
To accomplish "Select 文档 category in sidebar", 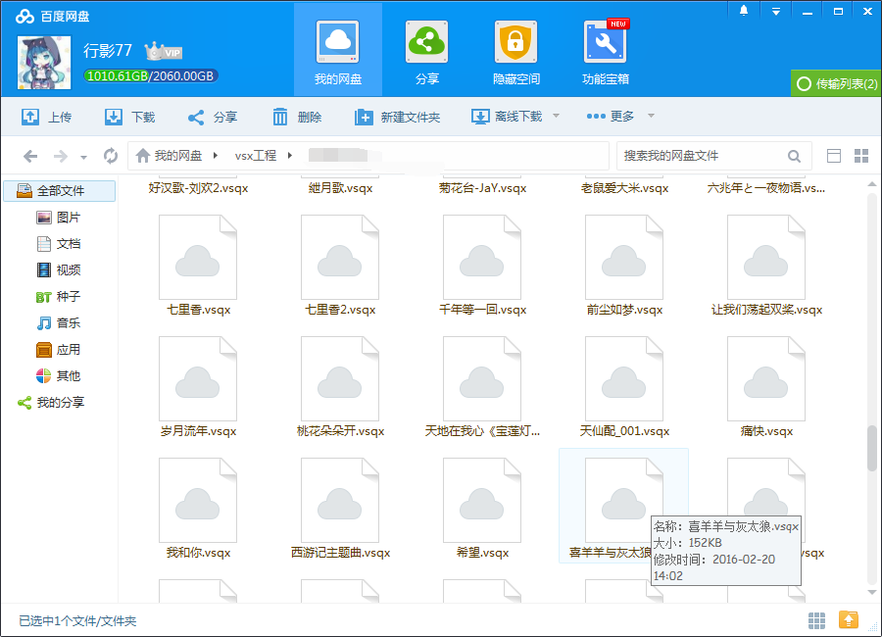I will (x=59, y=244).
